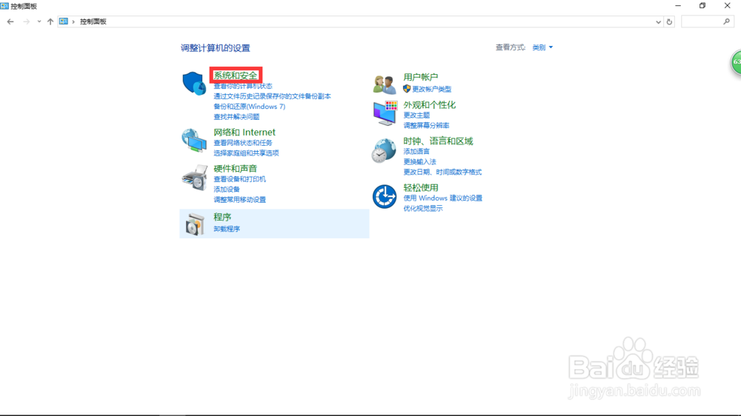Open the Clock, Language and Region icon
This screenshot has width=741, height=416.
(384, 150)
